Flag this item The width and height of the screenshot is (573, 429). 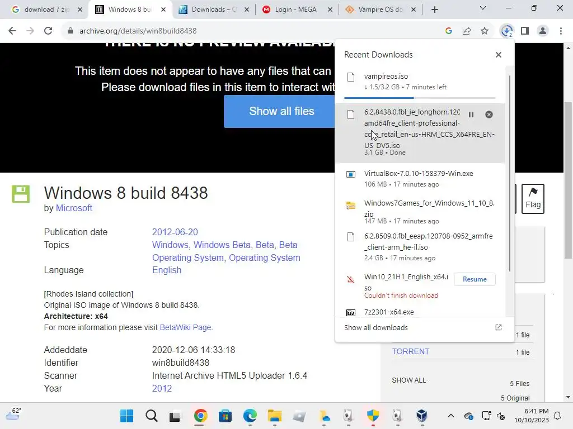(x=533, y=198)
